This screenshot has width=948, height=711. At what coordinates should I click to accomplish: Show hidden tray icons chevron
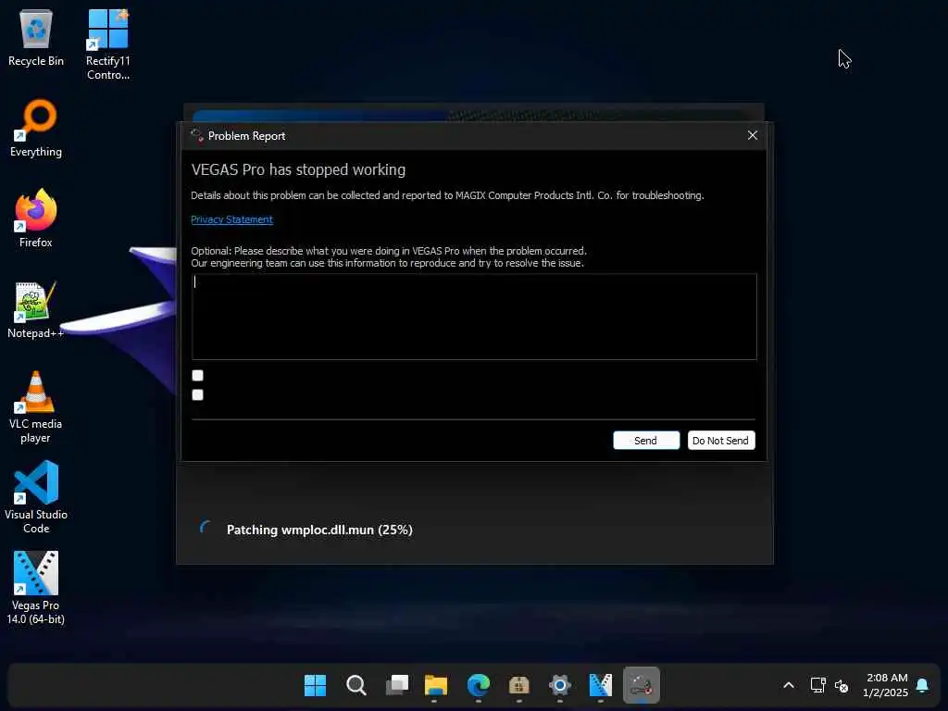[789, 685]
